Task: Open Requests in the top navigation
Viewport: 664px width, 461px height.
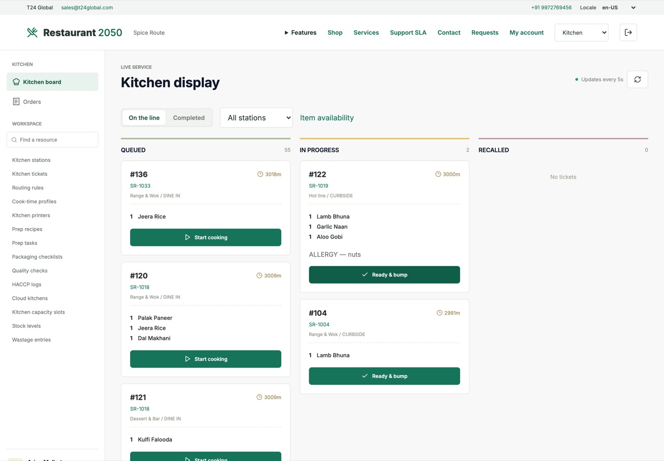Action: (x=485, y=33)
